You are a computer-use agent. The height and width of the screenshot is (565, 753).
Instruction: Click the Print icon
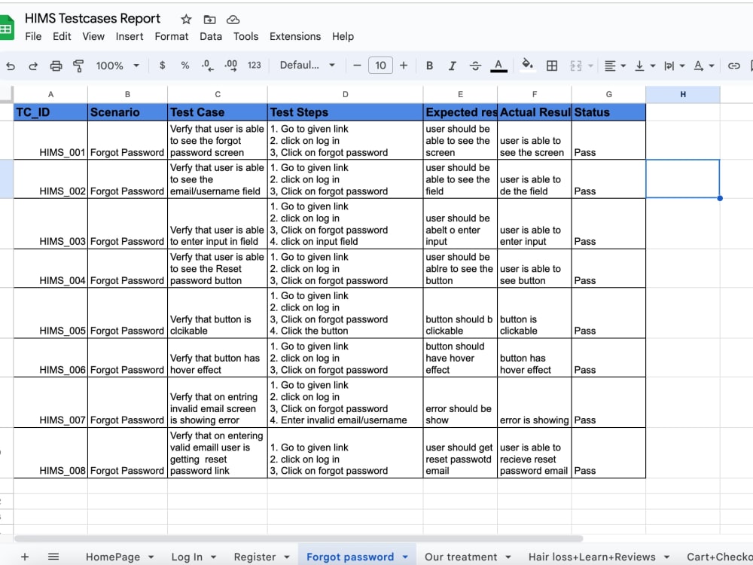56,66
